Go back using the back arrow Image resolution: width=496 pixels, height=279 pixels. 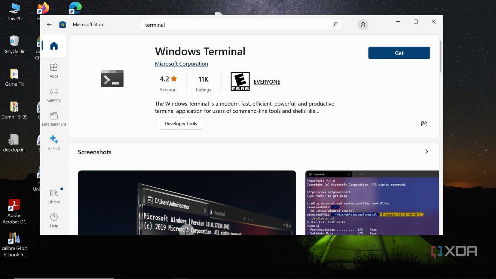pyautogui.click(x=49, y=24)
